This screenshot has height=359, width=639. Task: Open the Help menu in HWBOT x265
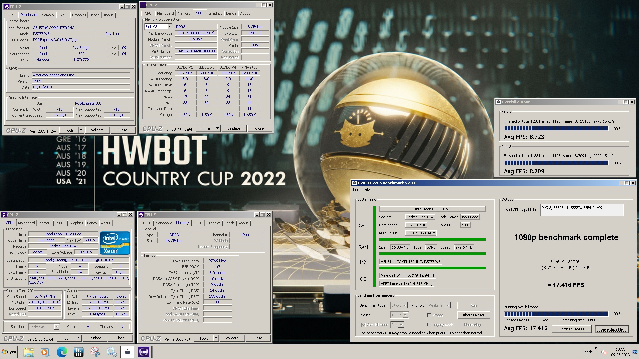[x=366, y=189]
